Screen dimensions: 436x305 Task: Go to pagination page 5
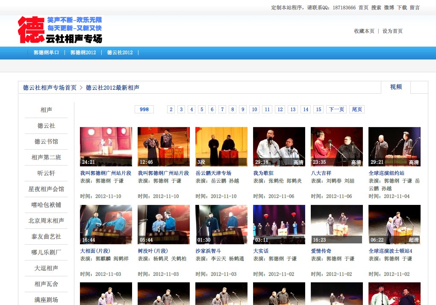(x=202, y=110)
